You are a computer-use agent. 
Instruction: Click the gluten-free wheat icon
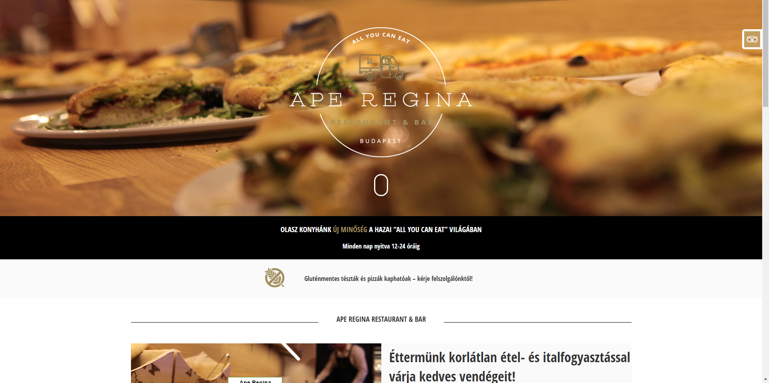click(x=275, y=278)
